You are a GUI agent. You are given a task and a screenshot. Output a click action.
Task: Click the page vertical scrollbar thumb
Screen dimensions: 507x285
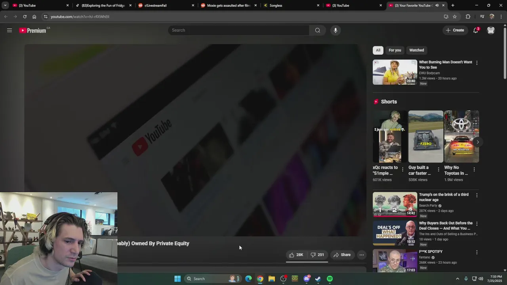click(x=505, y=53)
